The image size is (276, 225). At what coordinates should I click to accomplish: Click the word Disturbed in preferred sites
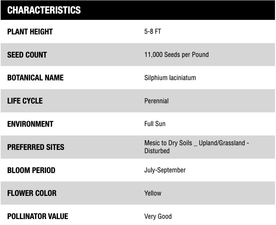[x=157, y=151]
